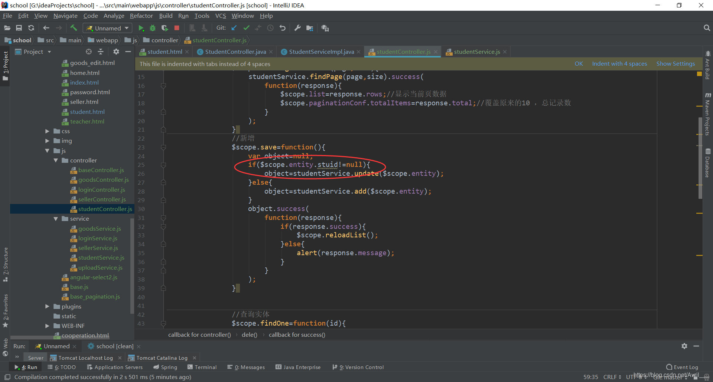This screenshot has height=382, width=713.
Task: Open the VCS menu
Action: click(221, 16)
